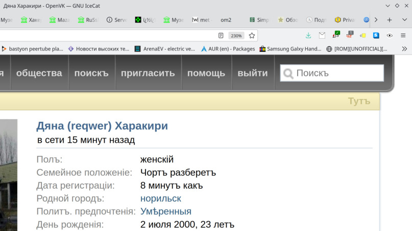Click the выйти logout link
The image size is (412, 231).
252,73
